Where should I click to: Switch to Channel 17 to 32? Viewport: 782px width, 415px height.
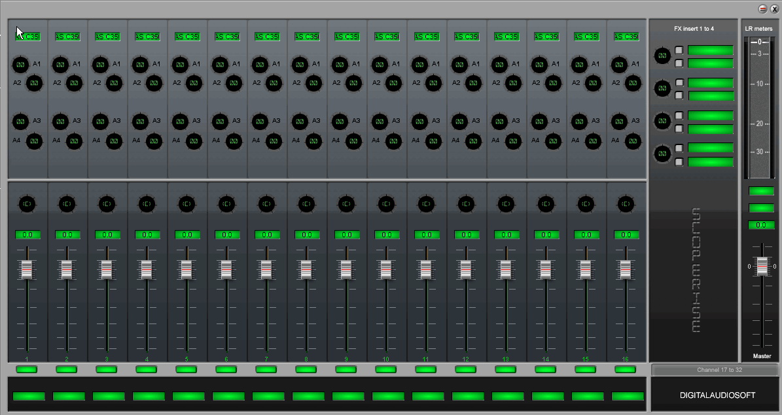[714, 371]
